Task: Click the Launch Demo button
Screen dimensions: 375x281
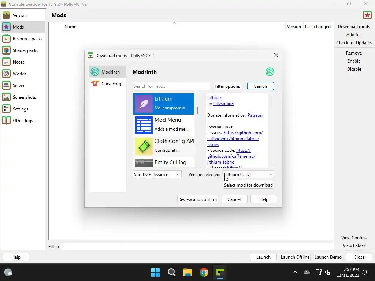Action: tap(328, 257)
